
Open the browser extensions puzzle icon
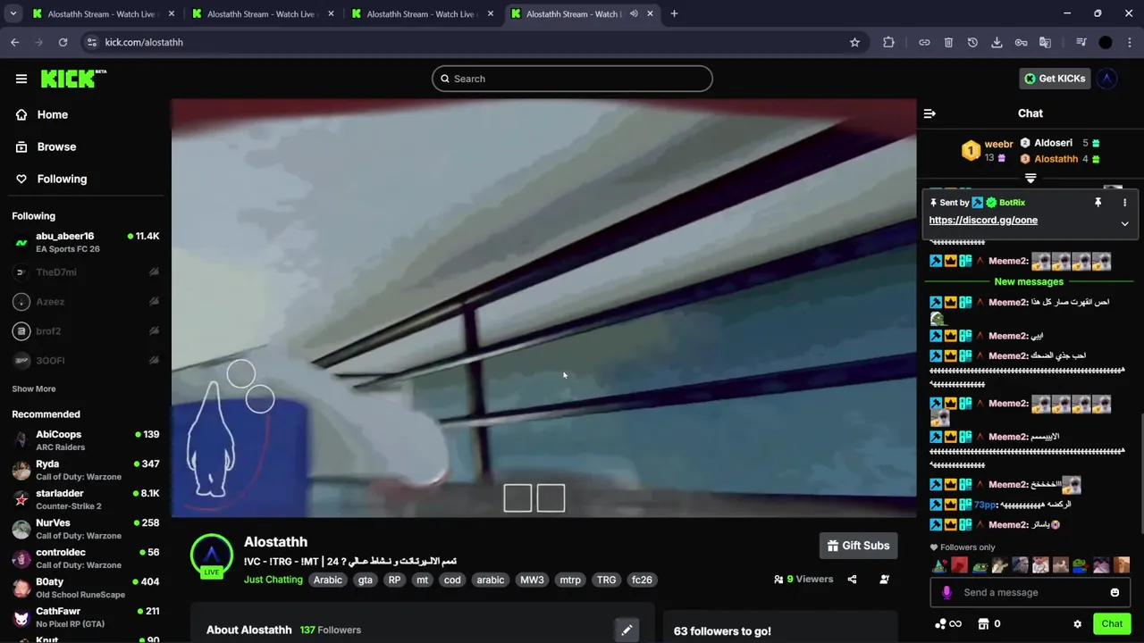(888, 42)
